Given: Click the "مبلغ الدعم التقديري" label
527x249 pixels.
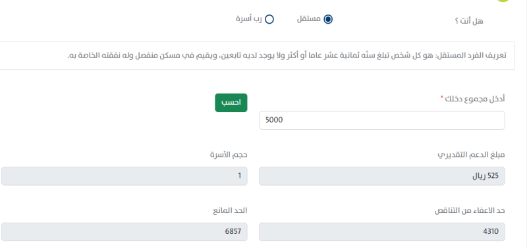Looking at the screenshot, I should [x=471, y=155].
